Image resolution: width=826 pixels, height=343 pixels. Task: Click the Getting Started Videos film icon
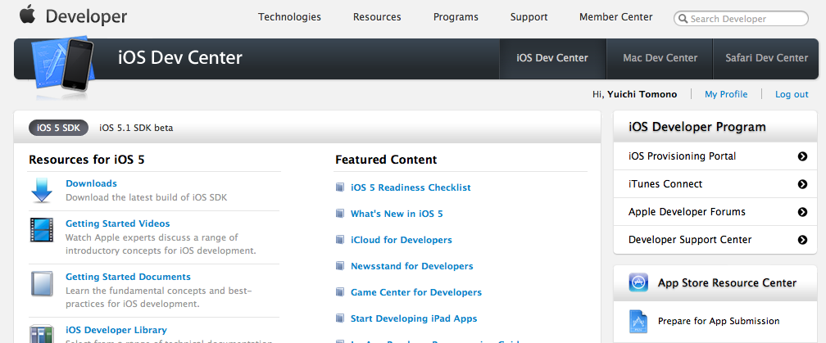(42, 230)
